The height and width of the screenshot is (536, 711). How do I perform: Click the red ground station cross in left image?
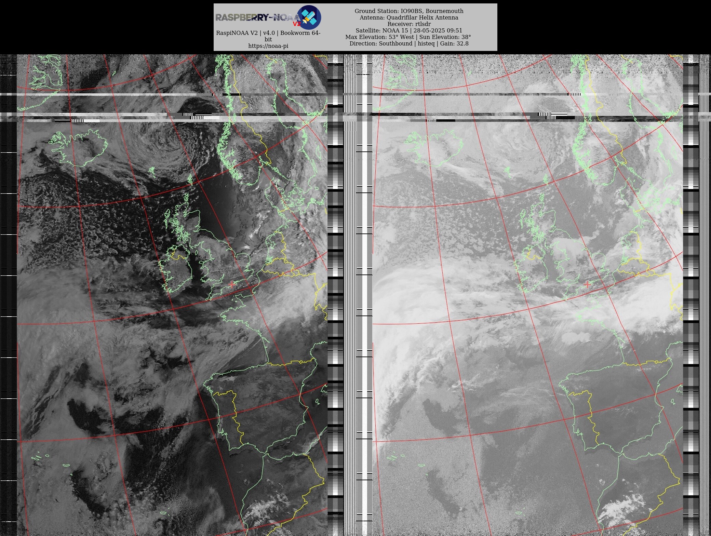(x=232, y=284)
